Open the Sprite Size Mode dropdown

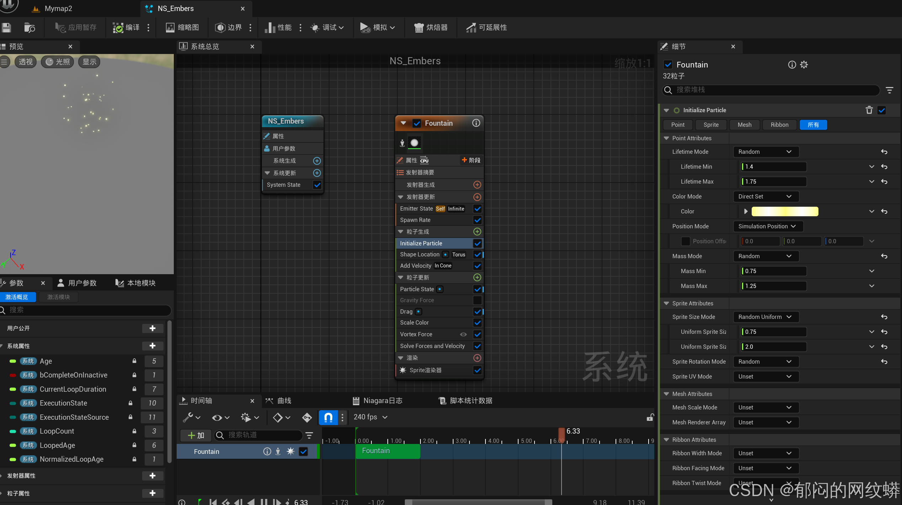[766, 317]
